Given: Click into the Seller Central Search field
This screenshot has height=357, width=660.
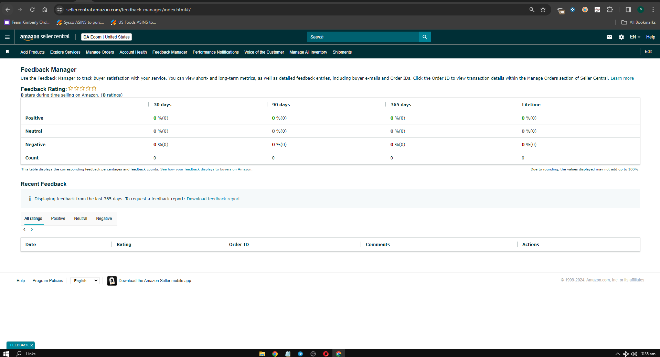Looking at the screenshot, I should pyautogui.click(x=363, y=37).
